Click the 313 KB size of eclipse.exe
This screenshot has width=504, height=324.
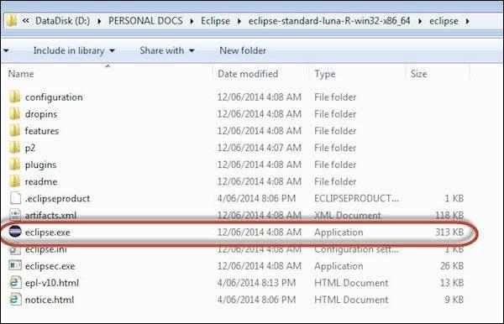point(449,233)
